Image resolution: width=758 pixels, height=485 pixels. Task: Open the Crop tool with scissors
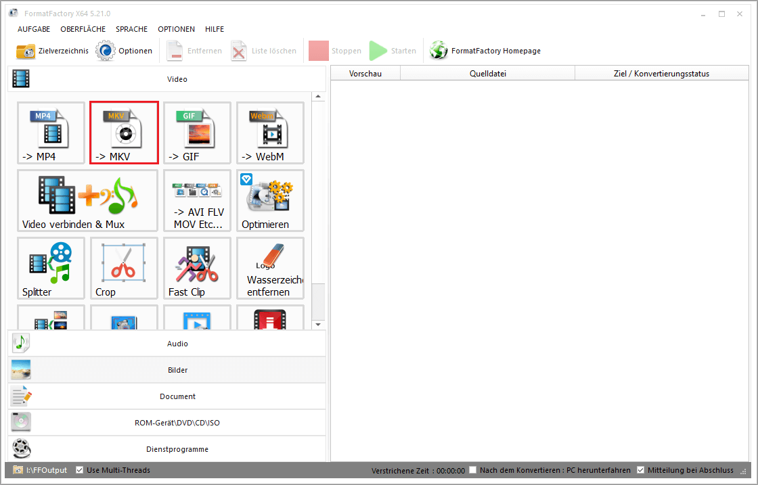[x=124, y=268]
